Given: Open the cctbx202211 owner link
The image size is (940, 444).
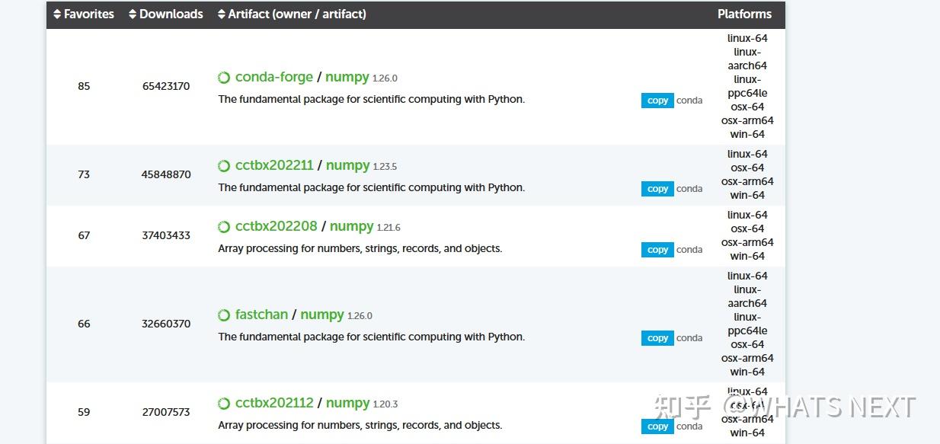Looking at the screenshot, I should [x=274, y=165].
